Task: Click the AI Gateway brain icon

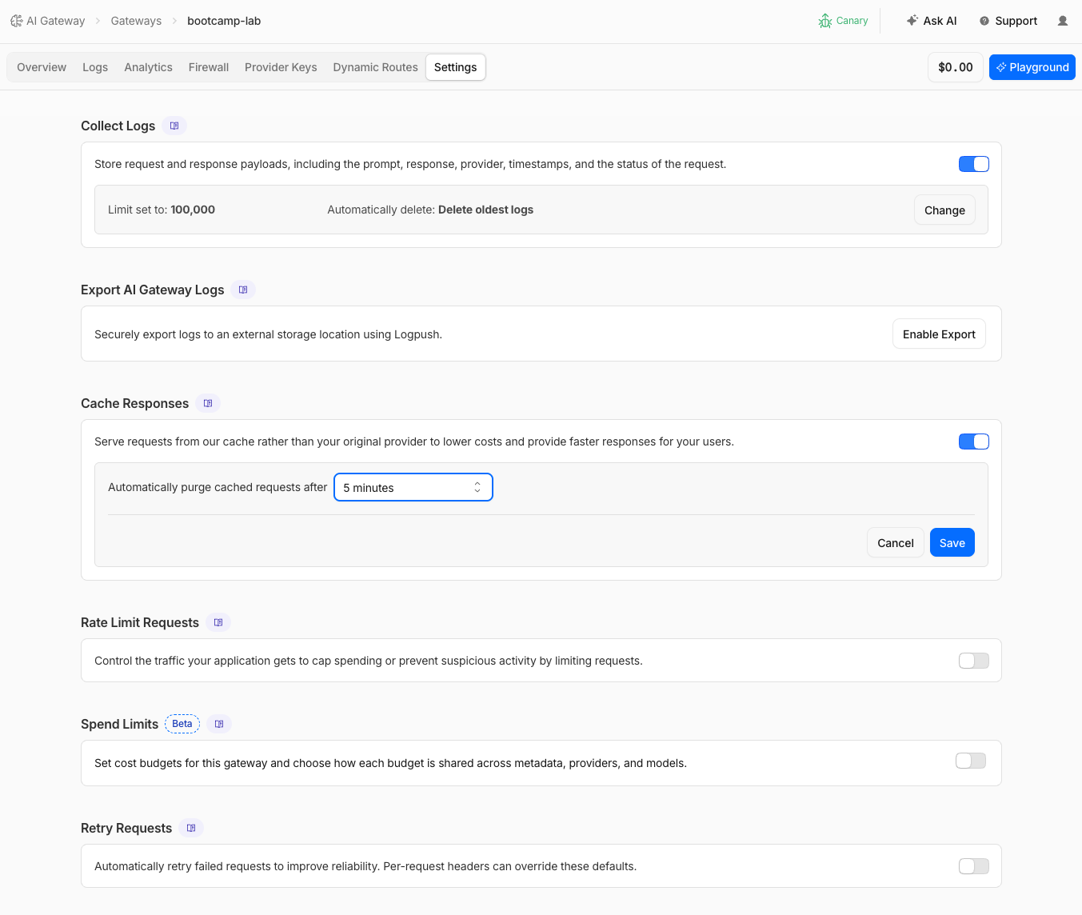Action: [x=16, y=21]
